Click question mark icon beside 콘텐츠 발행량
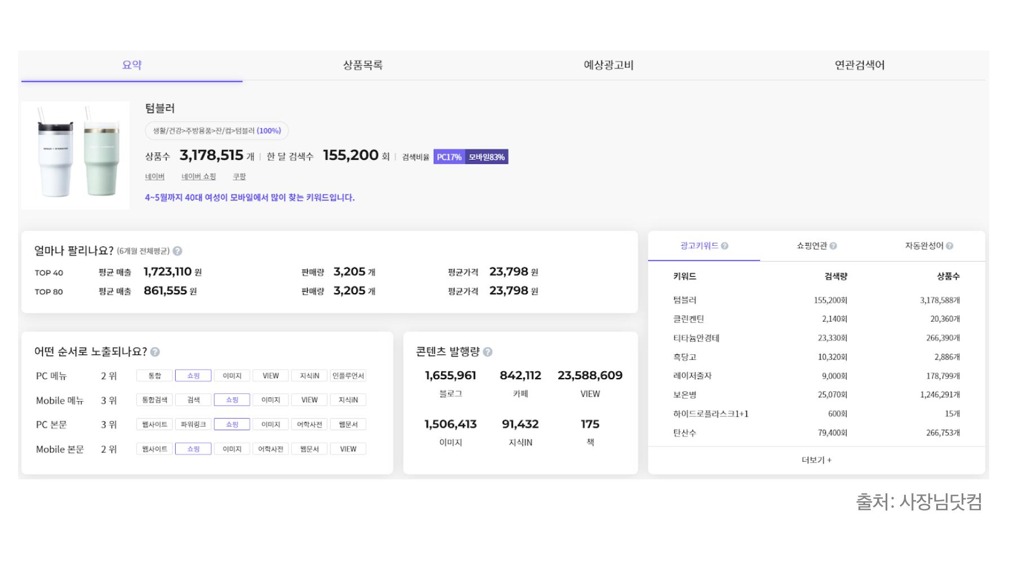The width and height of the screenshot is (1014, 562). point(488,352)
